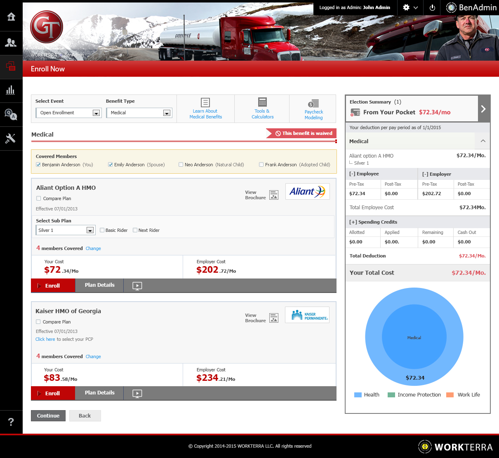Image resolution: width=499 pixels, height=458 pixels.
Task: Open the bar chart reports icon
Action: (x=11, y=90)
